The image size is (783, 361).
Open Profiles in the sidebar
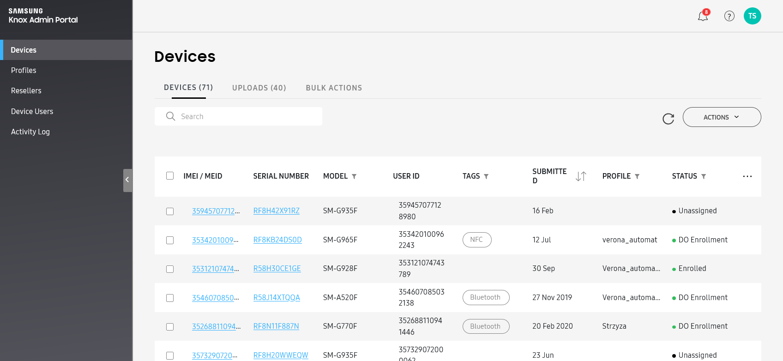66,70
